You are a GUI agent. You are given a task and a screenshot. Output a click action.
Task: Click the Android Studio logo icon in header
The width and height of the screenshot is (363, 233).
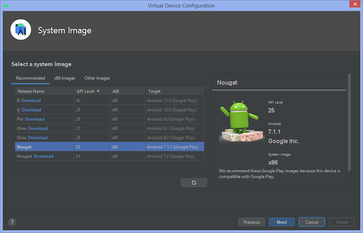(21, 30)
